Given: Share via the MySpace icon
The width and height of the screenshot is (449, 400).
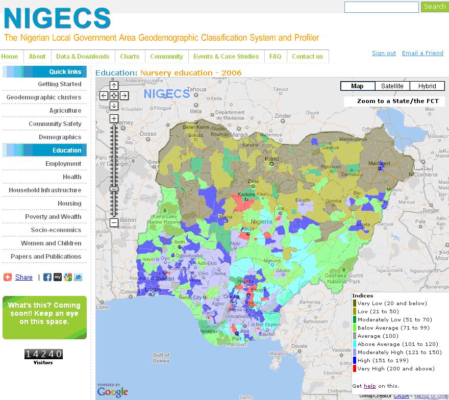Looking at the screenshot, I should [58, 277].
